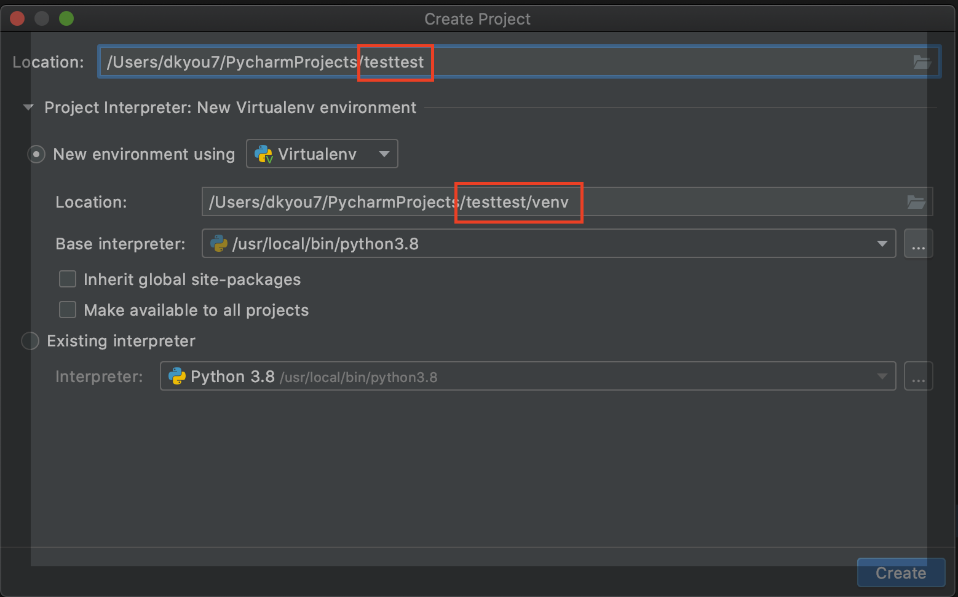
Task: Check Make available to all projects
Action: click(68, 310)
